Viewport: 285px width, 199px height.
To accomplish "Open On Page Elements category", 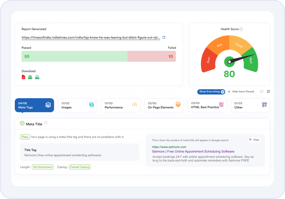I will (164, 105).
